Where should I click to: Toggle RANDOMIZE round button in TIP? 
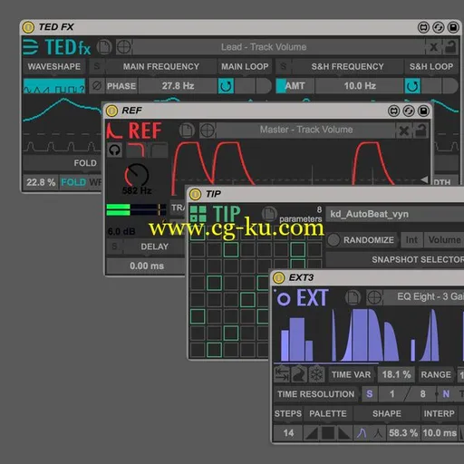(333, 240)
